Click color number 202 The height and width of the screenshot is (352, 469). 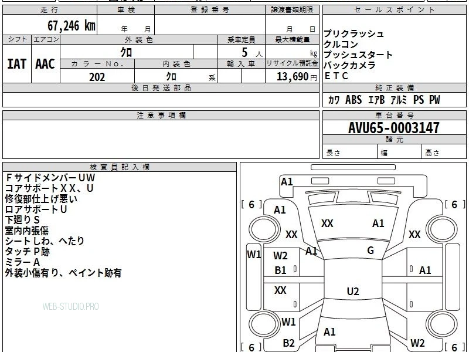pyautogui.click(x=97, y=77)
